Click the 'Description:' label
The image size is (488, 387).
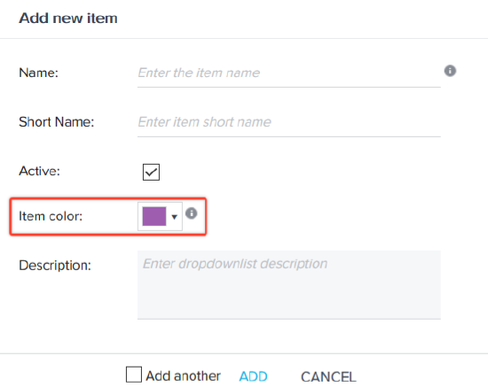pyautogui.click(x=55, y=266)
